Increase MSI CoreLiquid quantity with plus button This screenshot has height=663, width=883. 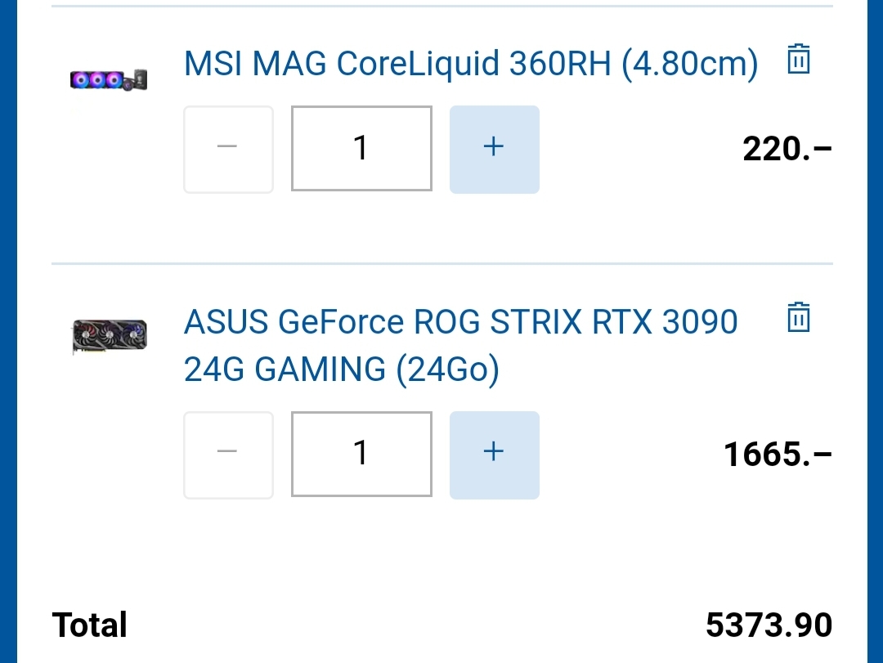point(494,149)
